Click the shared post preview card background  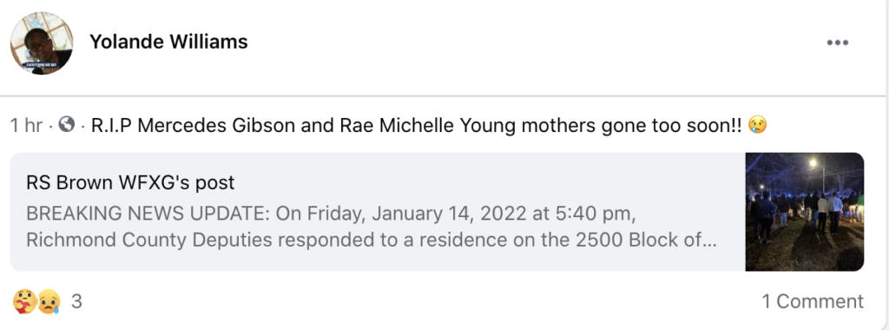tap(378, 212)
